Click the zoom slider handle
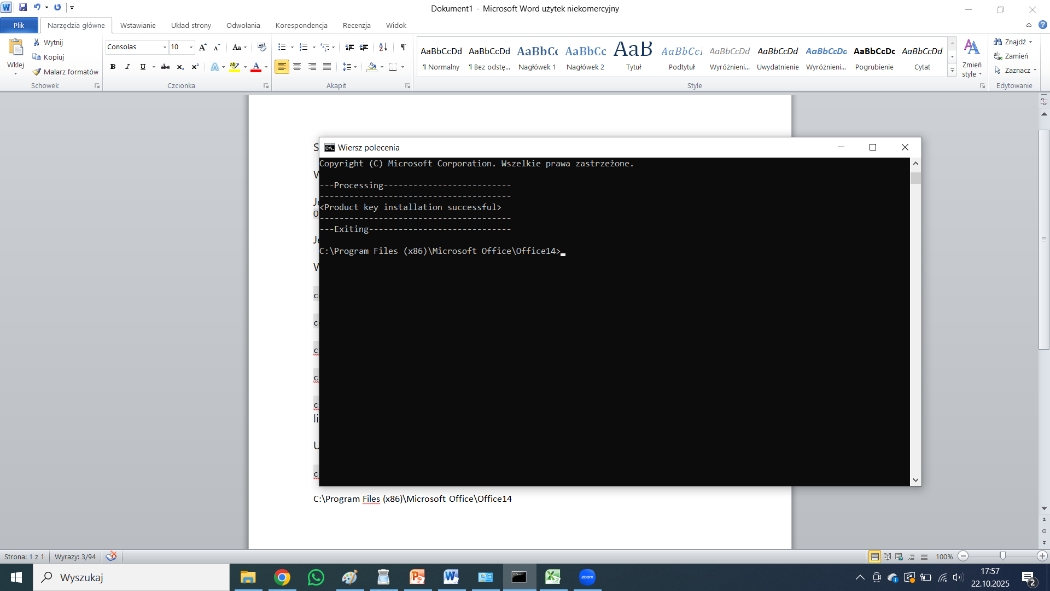The width and height of the screenshot is (1050, 591). (1002, 556)
